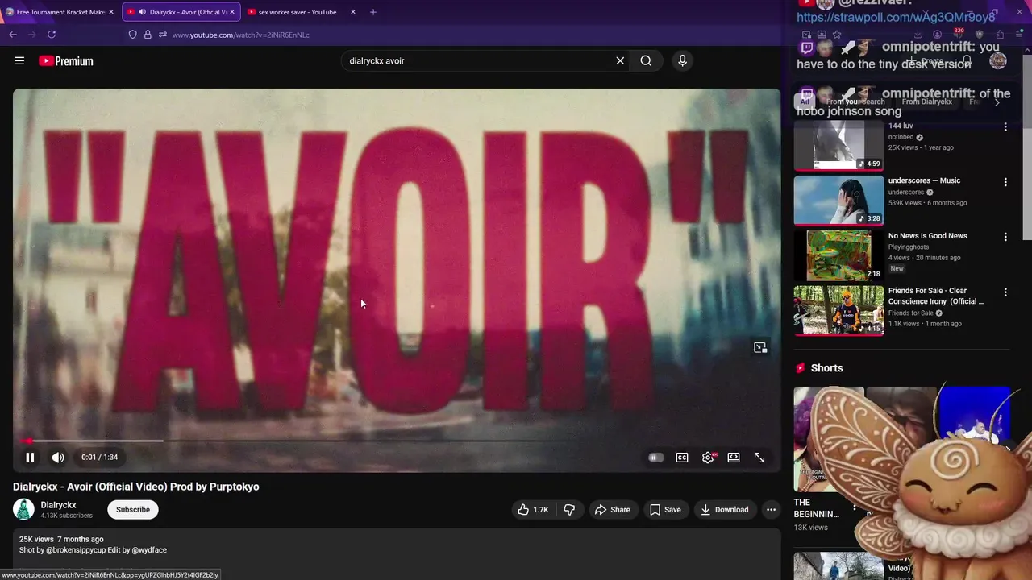Show more filter chips with the arrow
Screen dimensions: 1032x580
coord(997,101)
